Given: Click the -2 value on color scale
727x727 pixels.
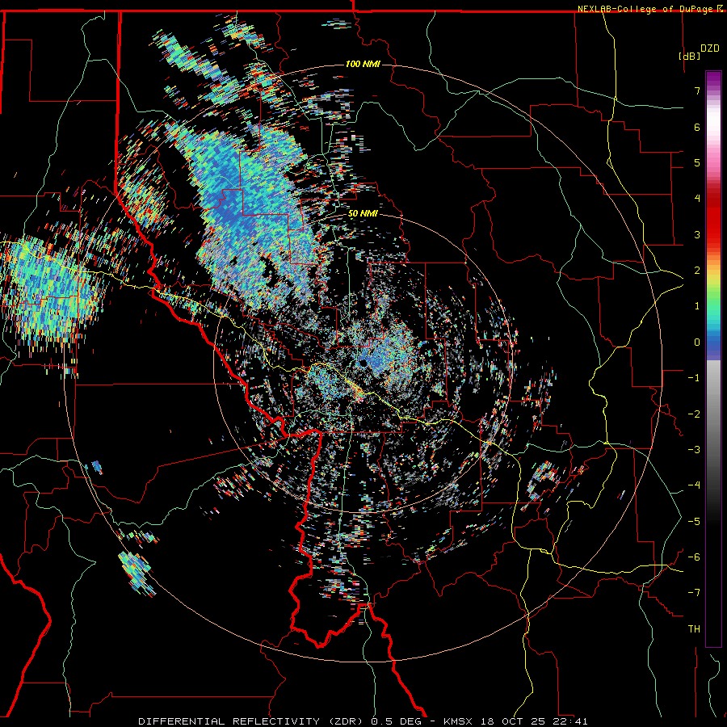Looking at the screenshot, I should (694, 414).
